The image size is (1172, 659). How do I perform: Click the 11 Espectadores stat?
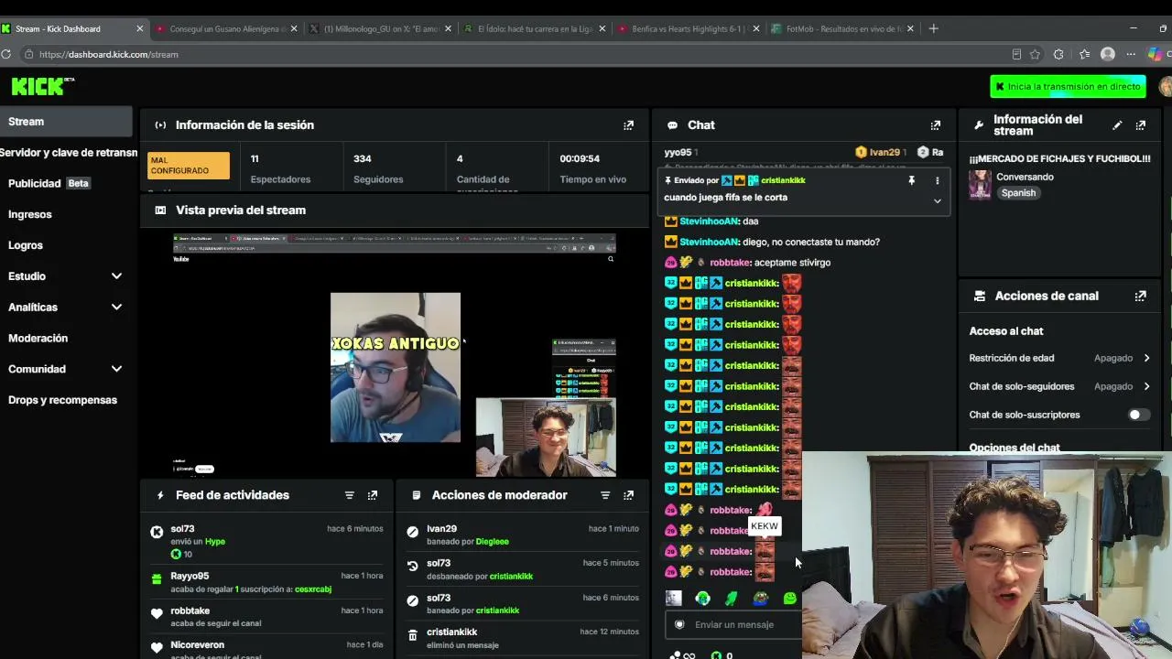click(280, 168)
